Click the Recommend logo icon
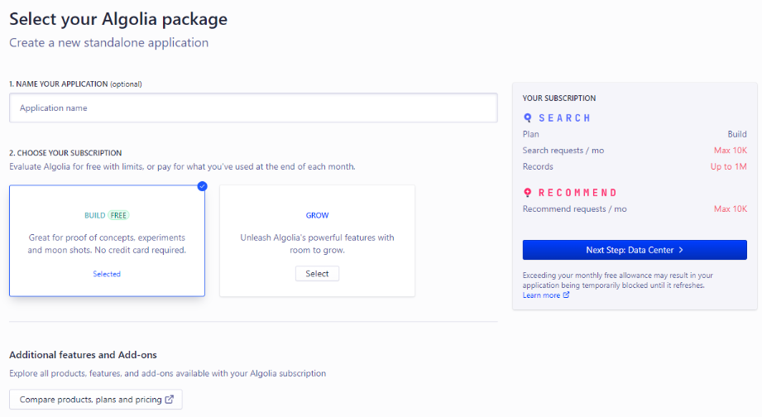 click(528, 193)
